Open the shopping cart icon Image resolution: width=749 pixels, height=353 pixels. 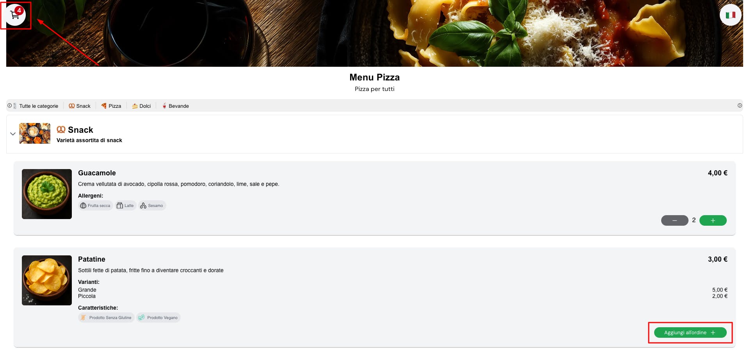pos(15,15)
